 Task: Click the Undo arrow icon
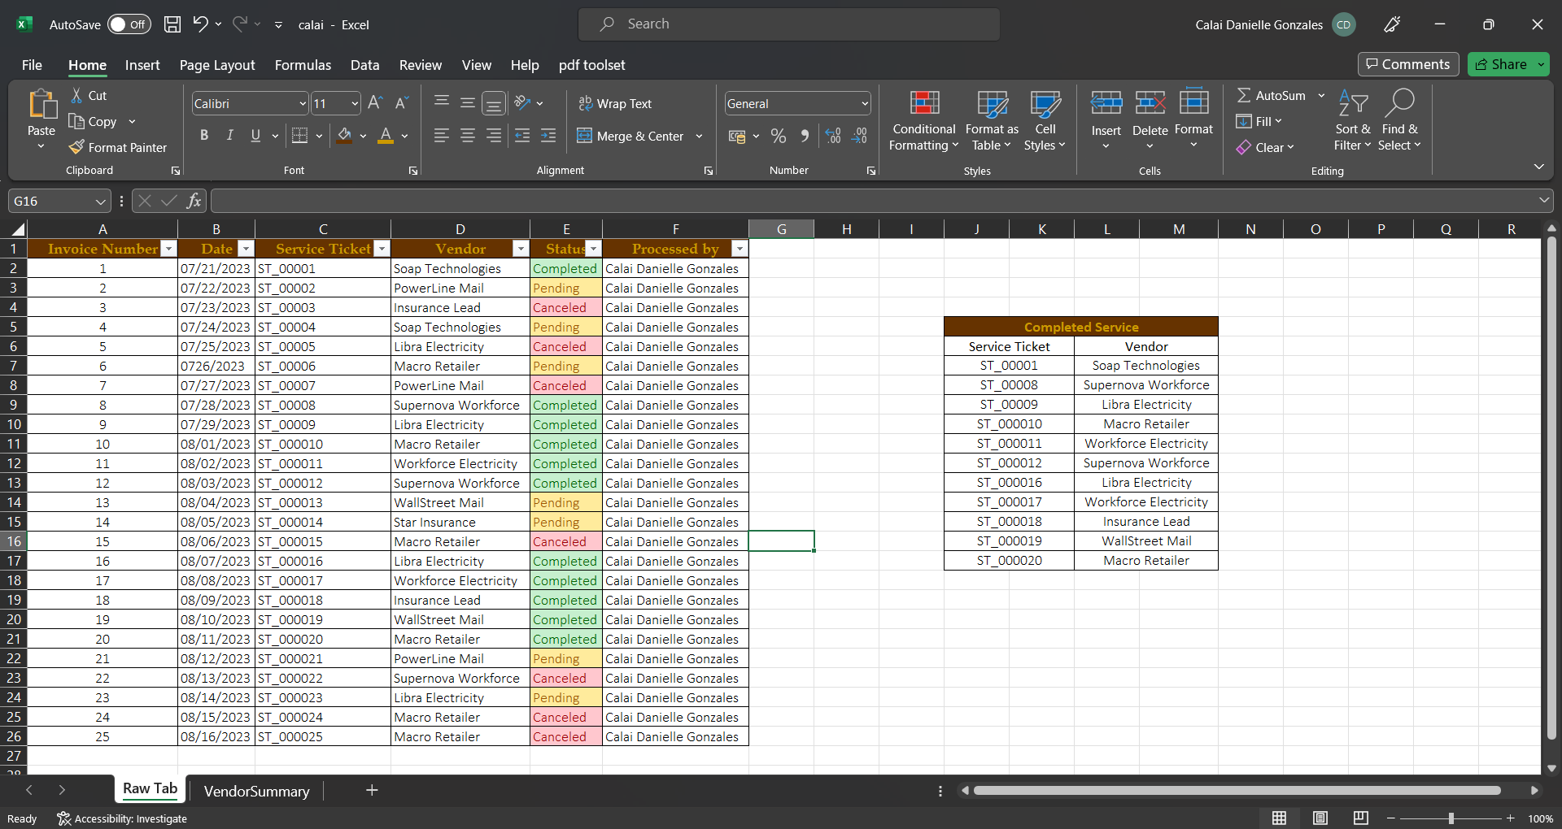point(200,24)
